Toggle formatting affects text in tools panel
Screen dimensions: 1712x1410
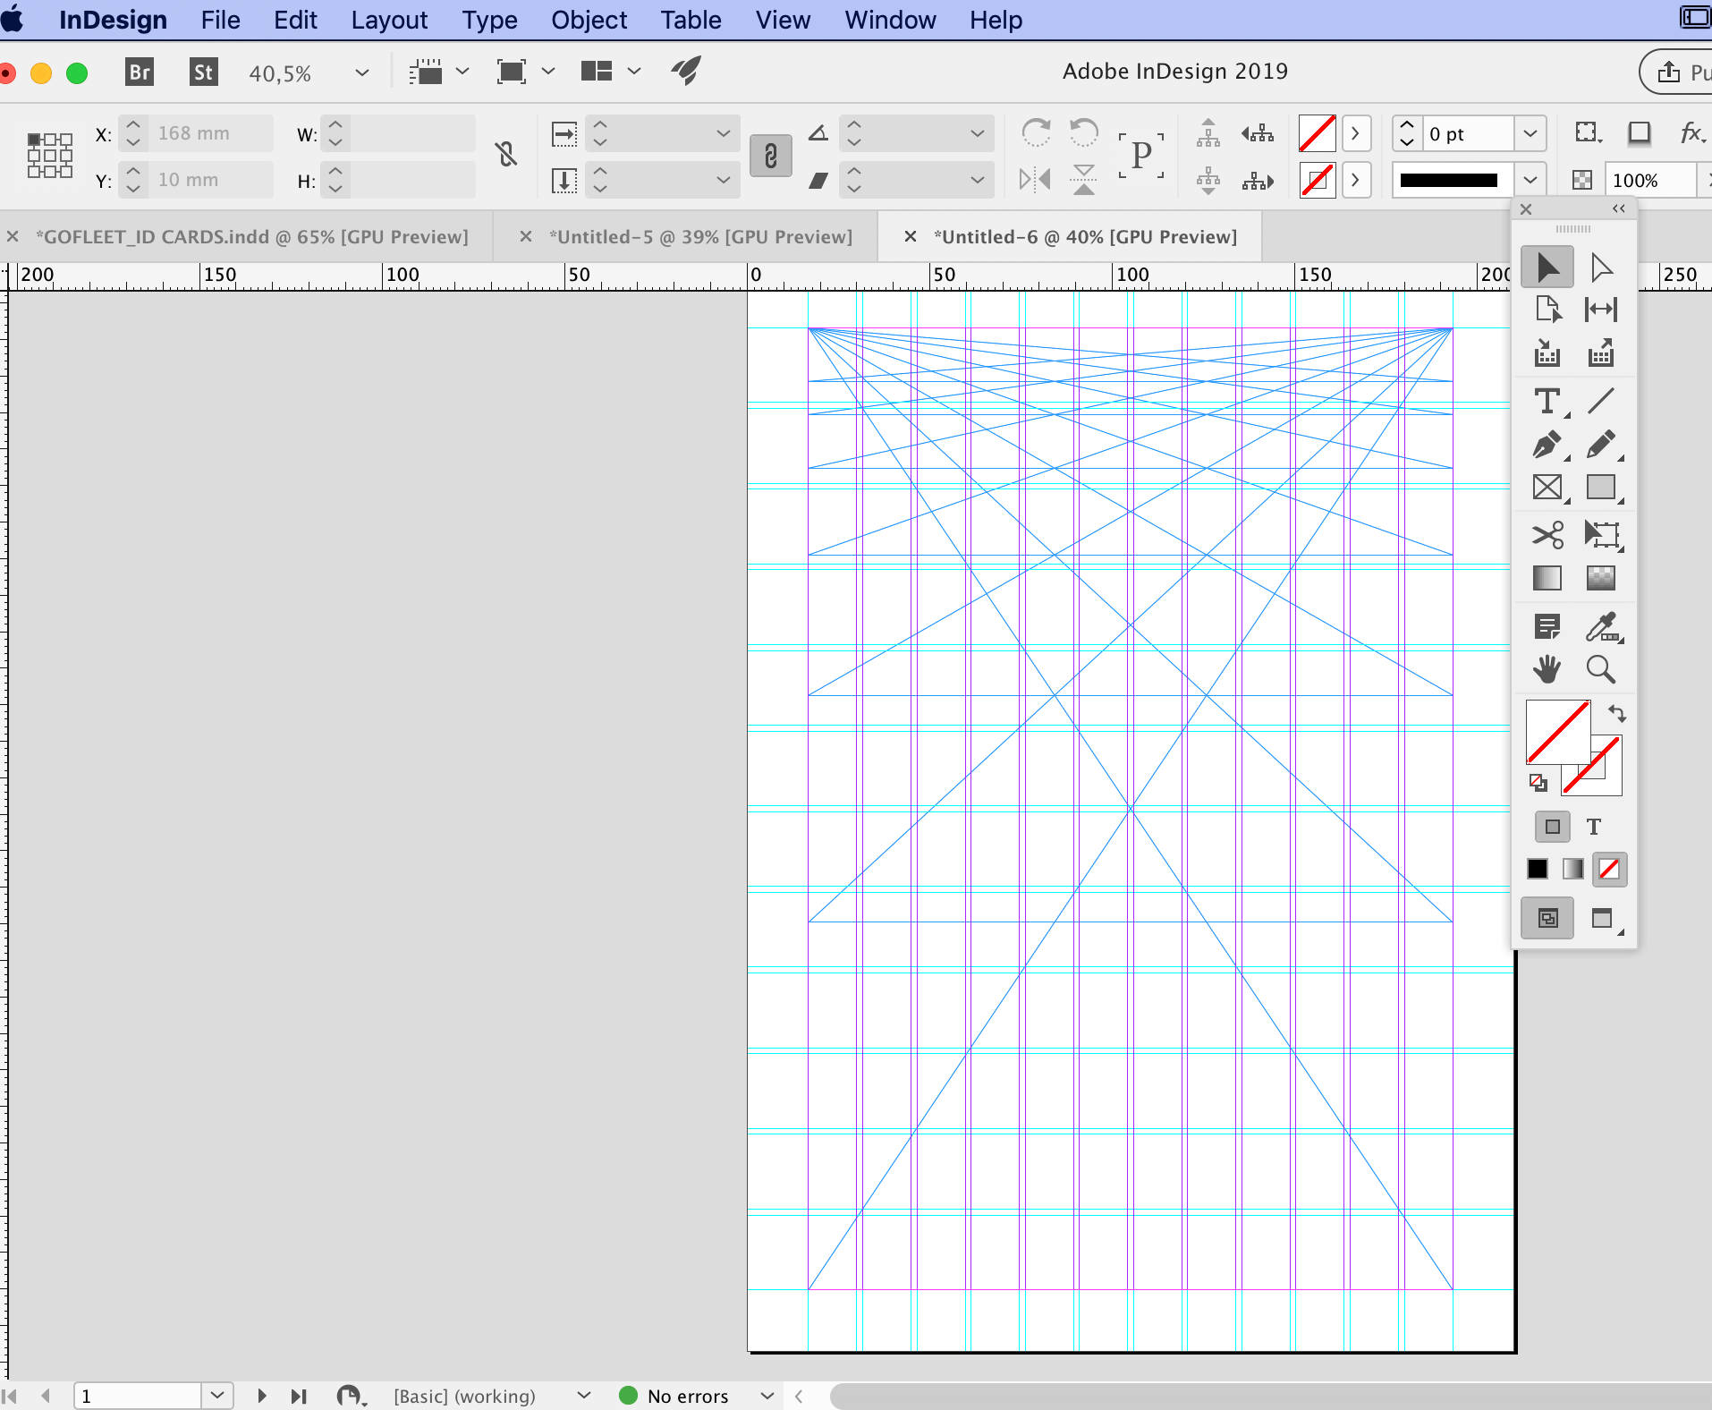pyautogui.click(x=1595, y=827)
